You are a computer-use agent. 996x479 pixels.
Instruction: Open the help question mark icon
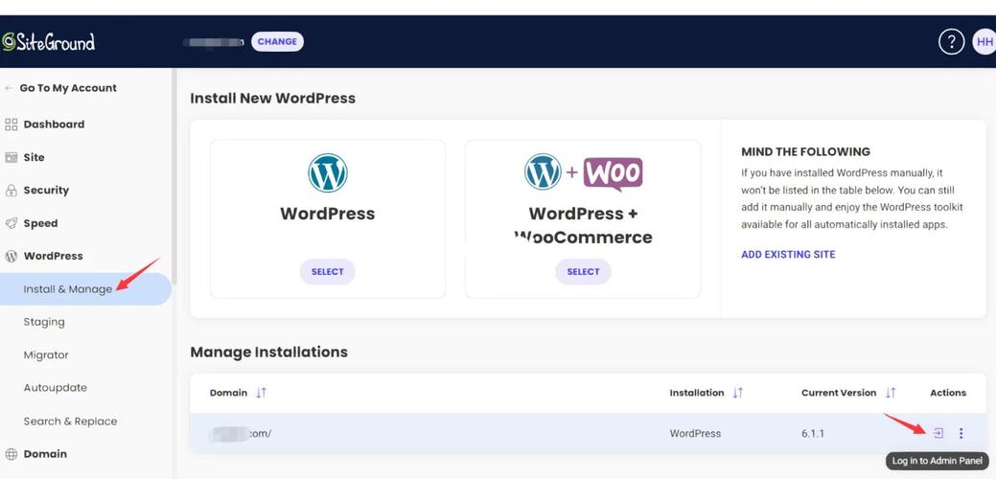(x=950, y=42)
